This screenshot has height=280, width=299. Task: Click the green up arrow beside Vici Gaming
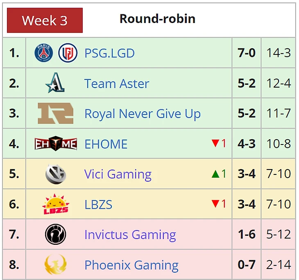(215, 174)
